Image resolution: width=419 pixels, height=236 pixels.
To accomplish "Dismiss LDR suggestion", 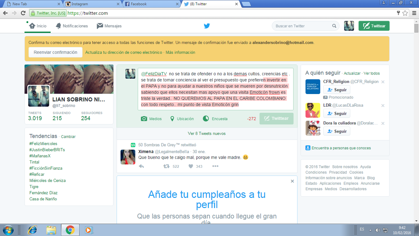I will (x=383, y=106).
